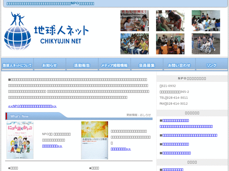
Task: Go to the 活動報告 navigation tab
Action: click(x=82, y=64)
